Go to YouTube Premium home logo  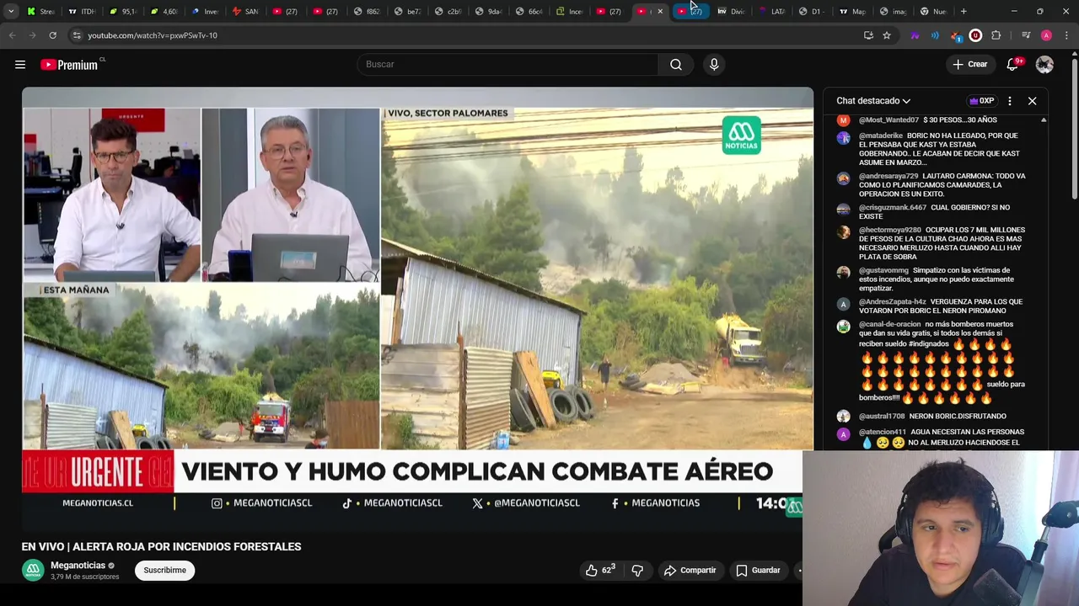click(x=69, y=65)
